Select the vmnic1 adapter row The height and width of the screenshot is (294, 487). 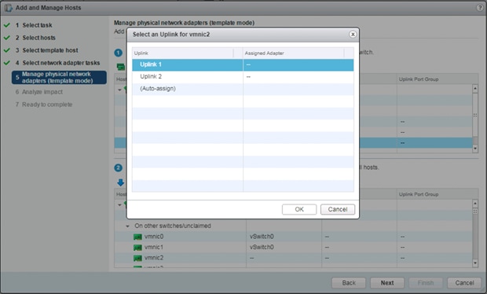tap(293, 247)
